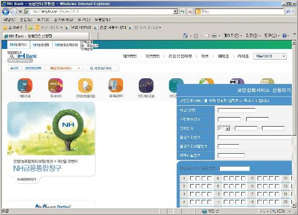Viewport: 298px width, 215px height.
Task: Go back with the browser Back arrow
Action: click(6, 12)
